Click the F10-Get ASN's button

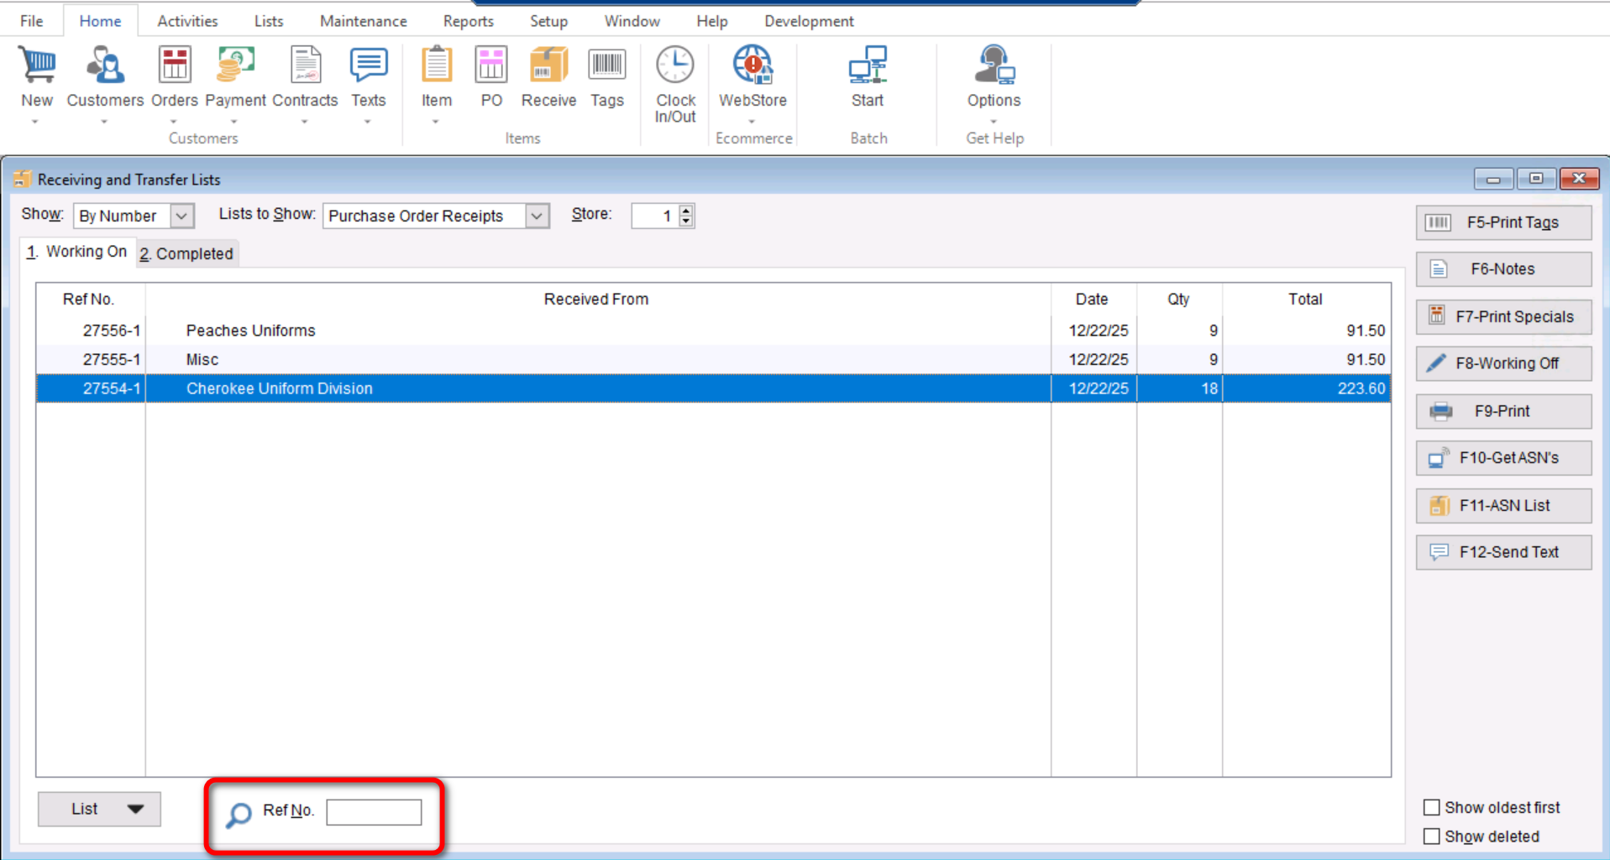(x=1502, y=458)
